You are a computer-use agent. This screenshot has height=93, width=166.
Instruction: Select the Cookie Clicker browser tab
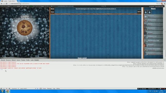pyautogui.click(x=9, y=1)
